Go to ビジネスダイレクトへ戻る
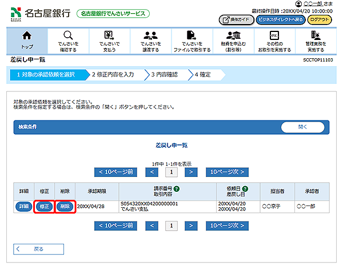The image size is (343, 266). coord(280,19)
